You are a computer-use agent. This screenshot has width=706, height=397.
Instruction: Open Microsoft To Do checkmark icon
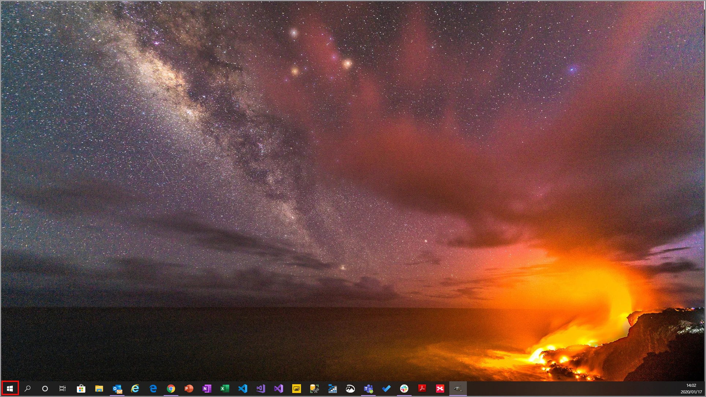click(386, 389)
